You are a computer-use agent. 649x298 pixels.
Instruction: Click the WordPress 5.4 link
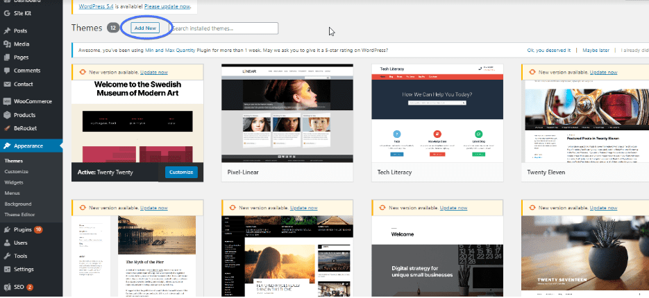(96, 7)
